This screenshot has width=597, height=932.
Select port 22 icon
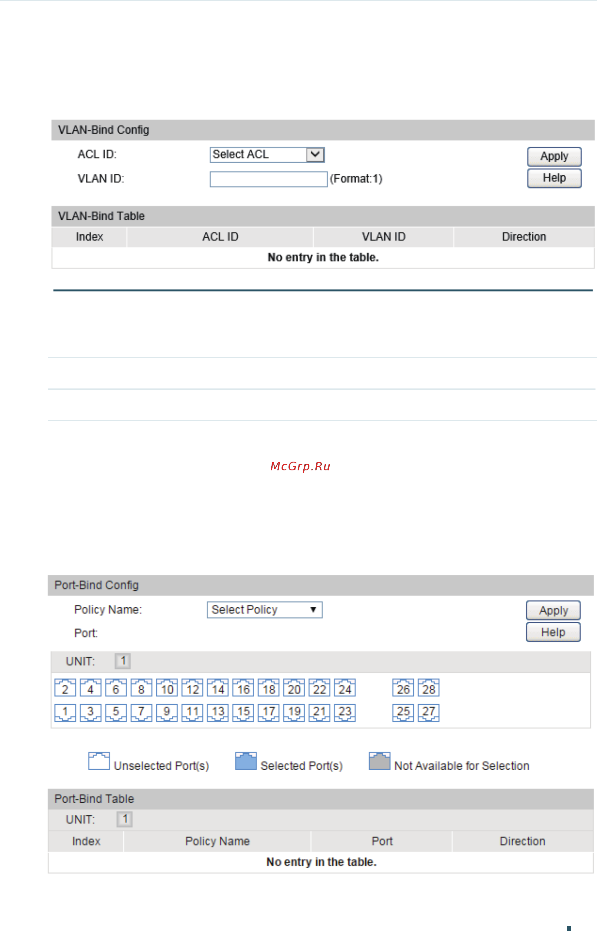tap(319, 688)
